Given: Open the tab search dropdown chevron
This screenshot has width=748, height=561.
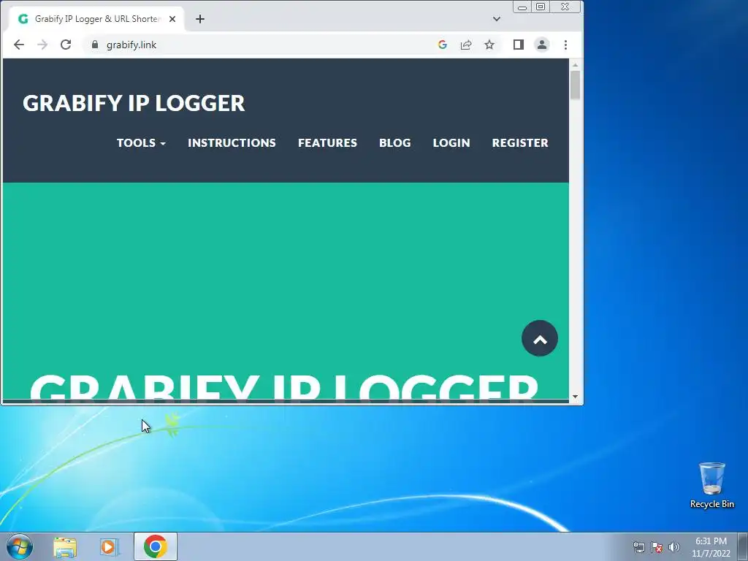Looking at the screenshot, I should pyautogui.click(x=497, y=19).
